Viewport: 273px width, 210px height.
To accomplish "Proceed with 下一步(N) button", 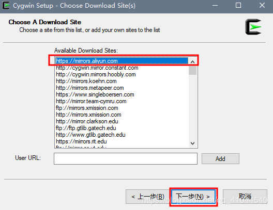I will click(193, 197).
